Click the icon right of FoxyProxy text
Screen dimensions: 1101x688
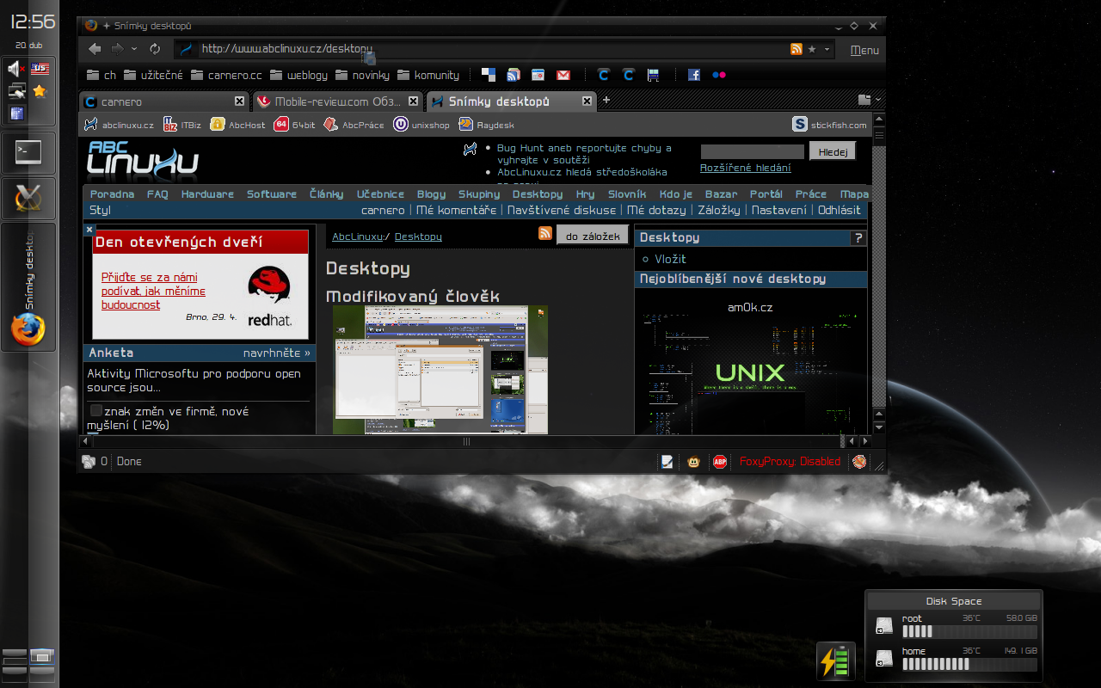pyautogui.click(x=858, y=462)
